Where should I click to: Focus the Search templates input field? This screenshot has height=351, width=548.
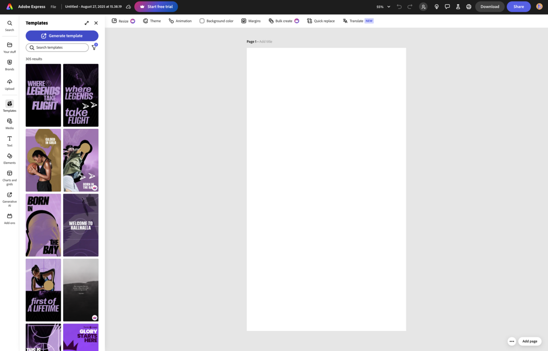point(57,47)
